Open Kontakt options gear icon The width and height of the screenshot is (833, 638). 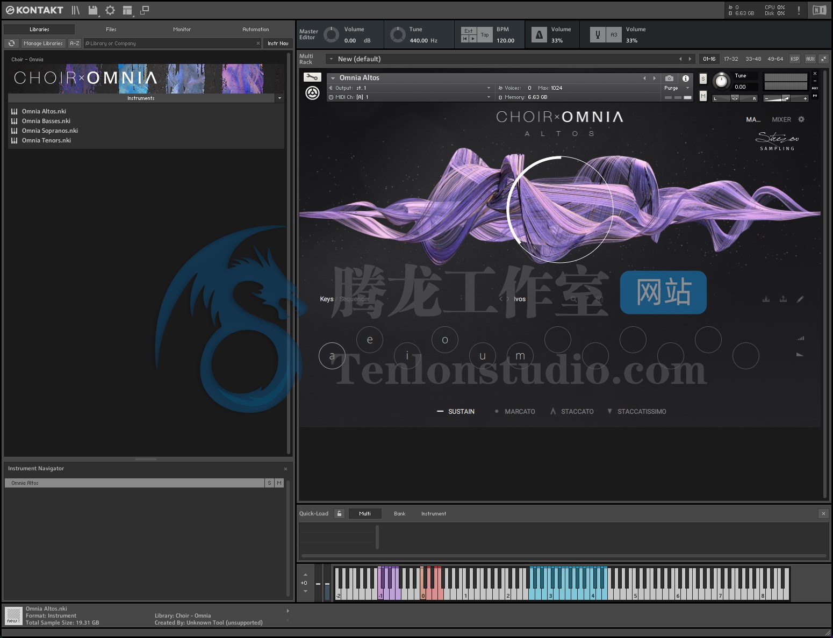[x=110, y=10]
